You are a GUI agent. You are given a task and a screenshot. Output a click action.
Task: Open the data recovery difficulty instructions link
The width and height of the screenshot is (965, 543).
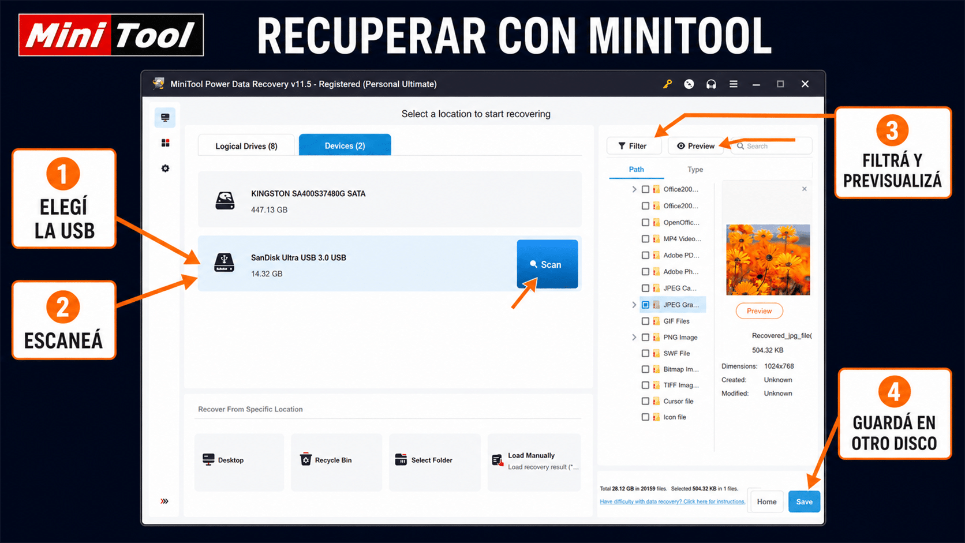click(x=672, y=501)
